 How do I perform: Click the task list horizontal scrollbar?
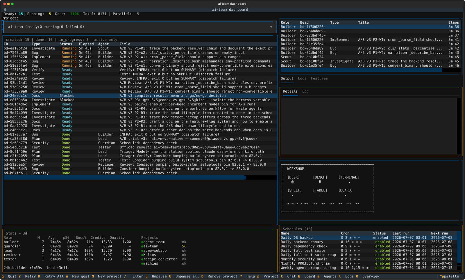(x=125, y=178)
